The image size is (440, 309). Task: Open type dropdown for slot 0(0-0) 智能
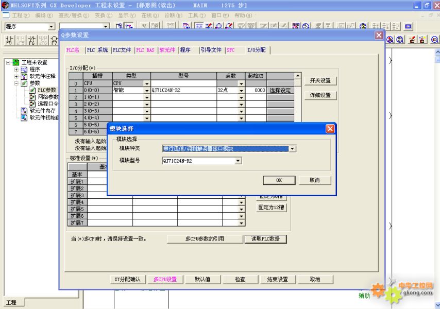tap(147, 90)
